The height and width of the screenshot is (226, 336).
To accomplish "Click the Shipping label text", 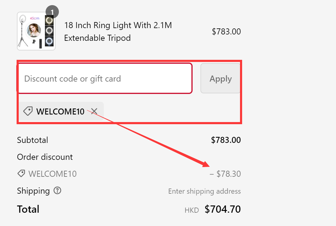I will click(33, 191).
